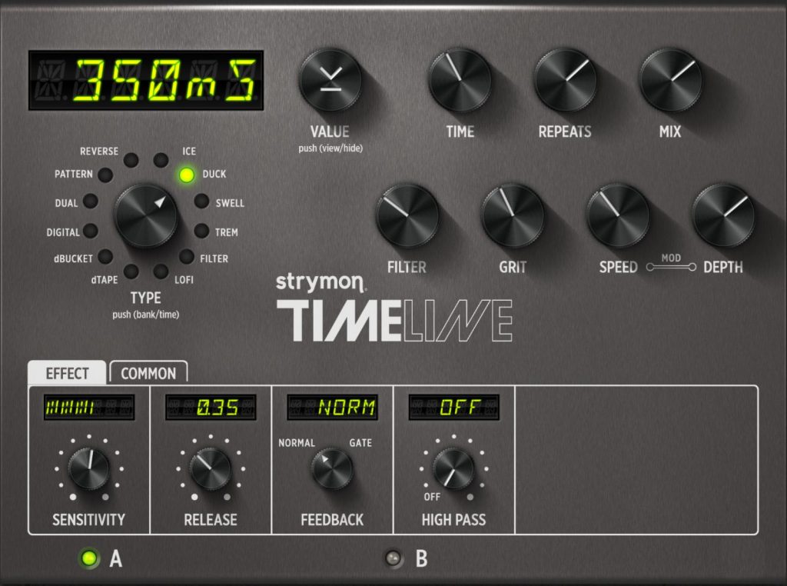Select the SWELL delay type LED
Screen dimensions: 787x586
(x=201, y=201)
